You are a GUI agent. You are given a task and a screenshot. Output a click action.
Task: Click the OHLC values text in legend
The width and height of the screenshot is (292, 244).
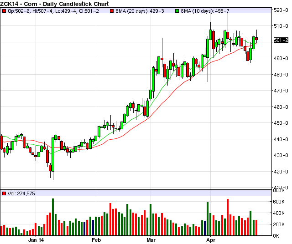pyautogui.click(x=53, y=11)
